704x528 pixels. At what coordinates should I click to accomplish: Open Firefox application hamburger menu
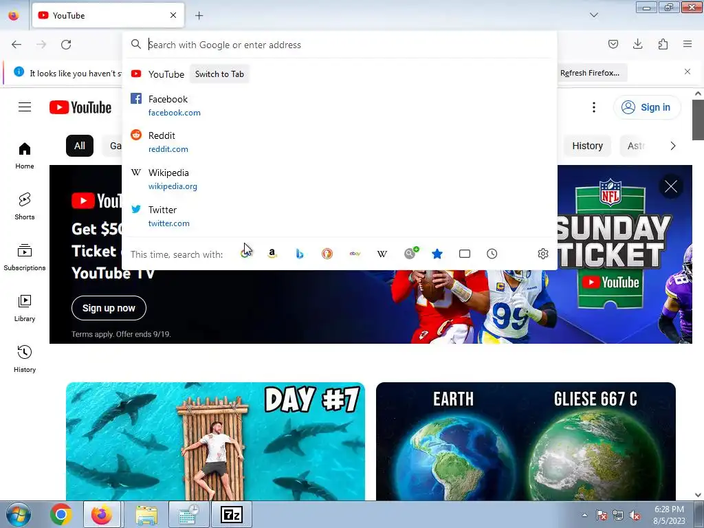coord(687,44)
